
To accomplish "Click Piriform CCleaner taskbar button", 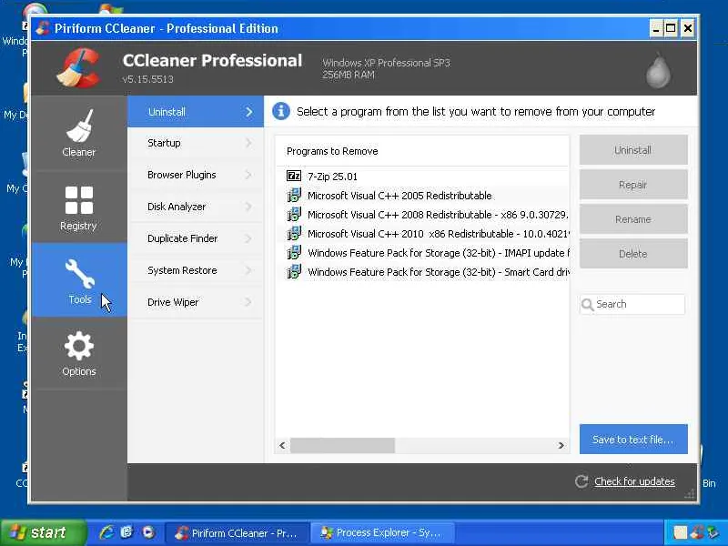I will [x=238, y=532].
